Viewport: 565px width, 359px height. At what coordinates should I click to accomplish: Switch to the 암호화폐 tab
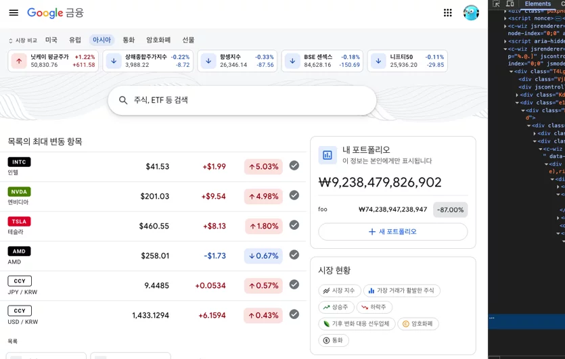[158, 40]
